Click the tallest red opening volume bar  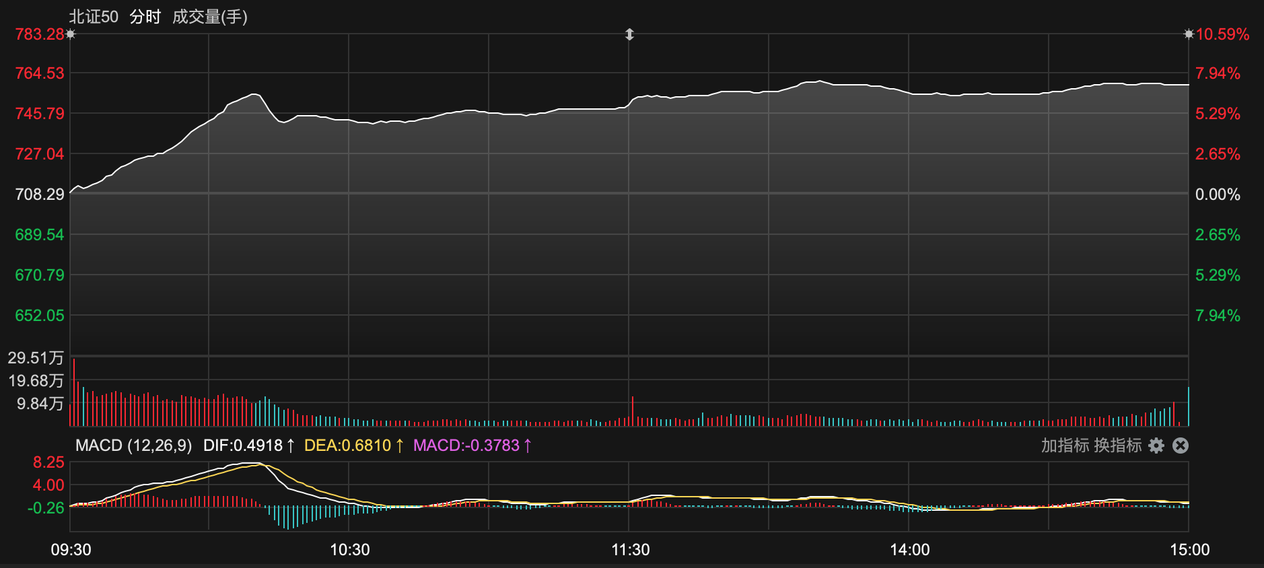click(74, 394)
